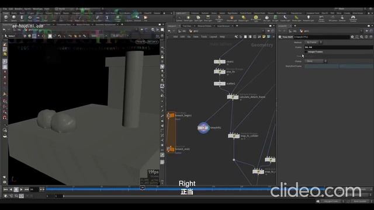
Task: Add a Volume Light from shelf
Action: tap(231, 18)
